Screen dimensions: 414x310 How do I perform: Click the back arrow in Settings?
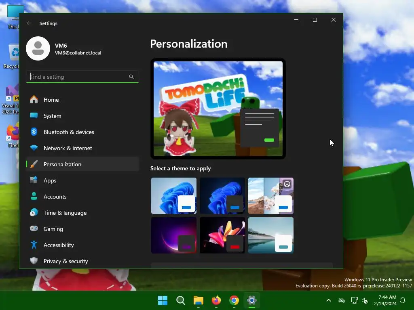pyautogui.click(x=29, y=23)
